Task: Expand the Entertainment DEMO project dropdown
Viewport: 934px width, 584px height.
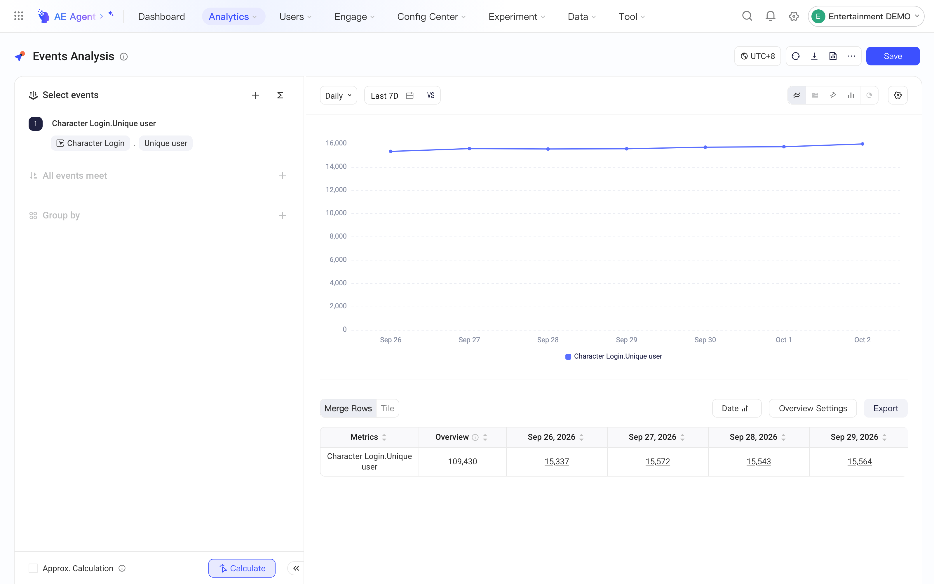Action: 866,16
